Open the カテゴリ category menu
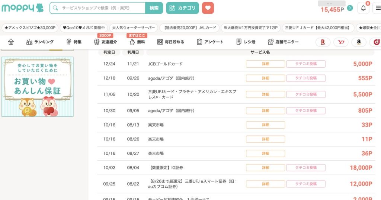 pos(182,8)
